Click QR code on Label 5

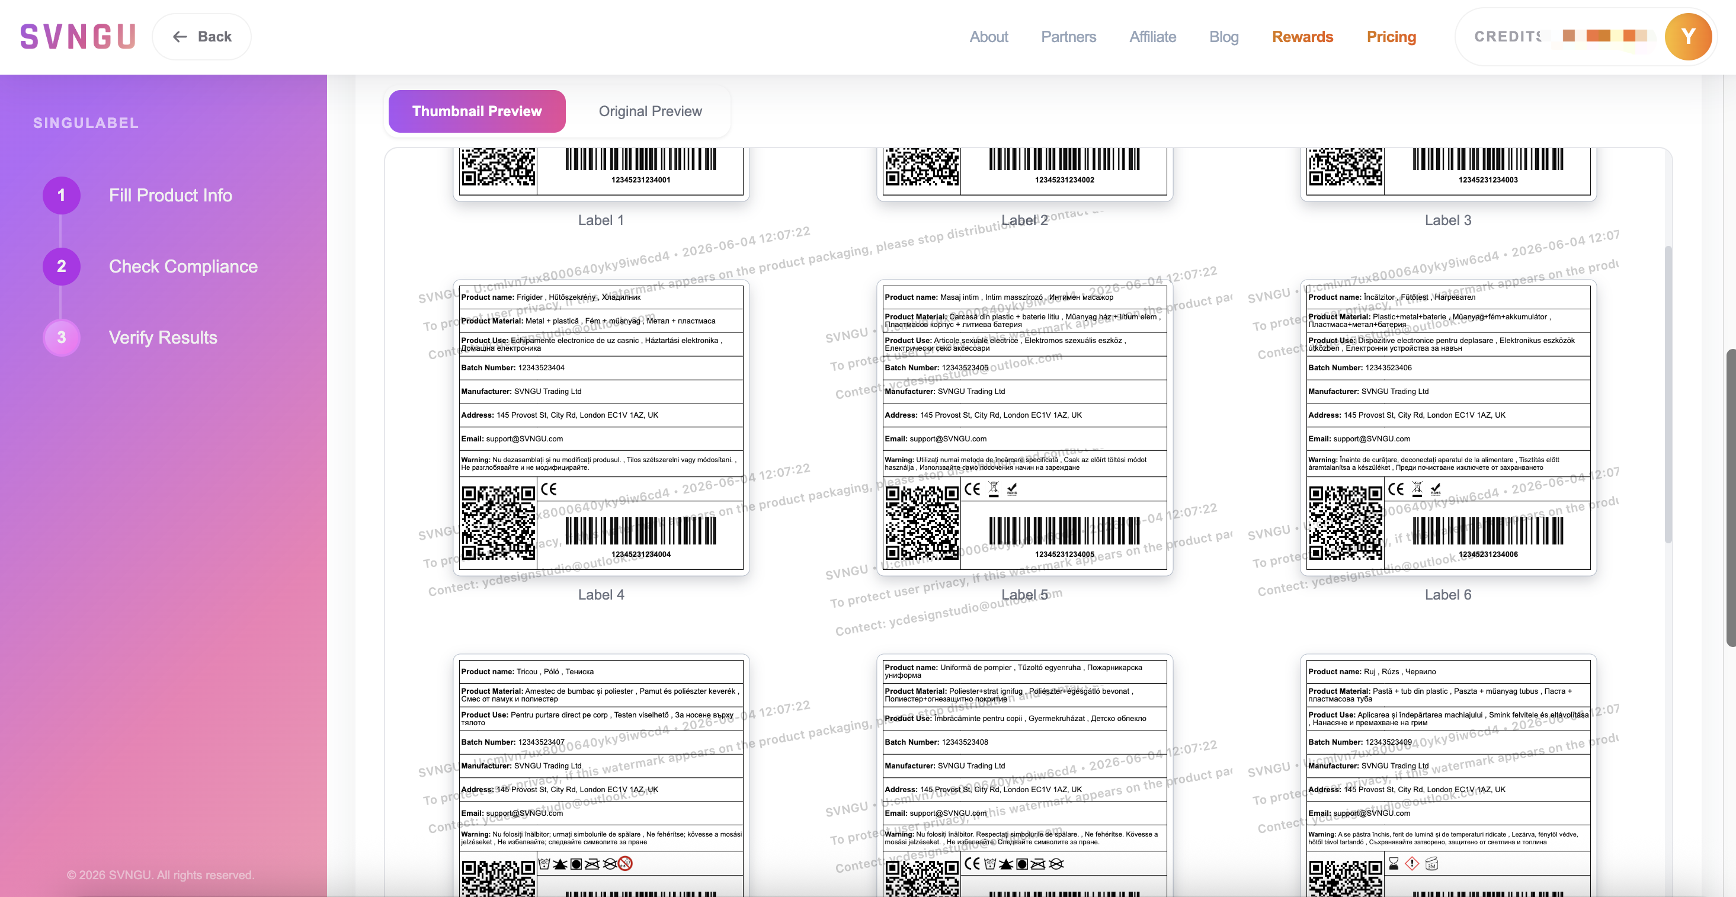(922, 523)
